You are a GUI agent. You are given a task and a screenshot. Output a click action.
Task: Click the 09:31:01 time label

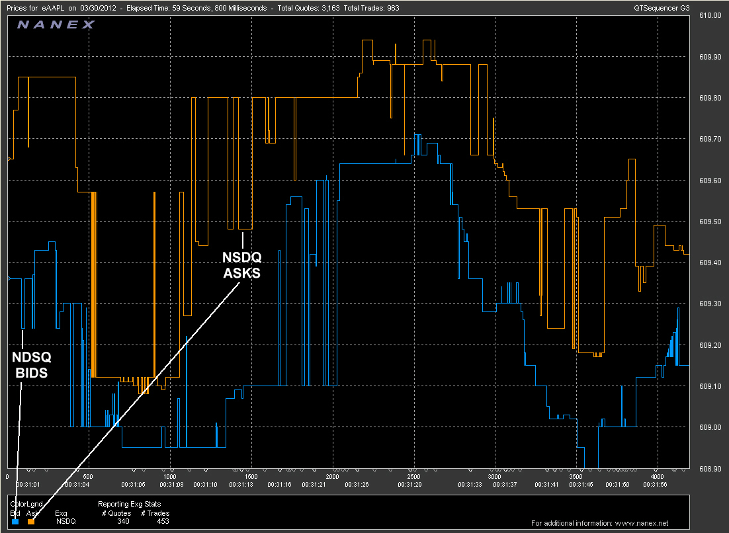click(x=28, y=485)
